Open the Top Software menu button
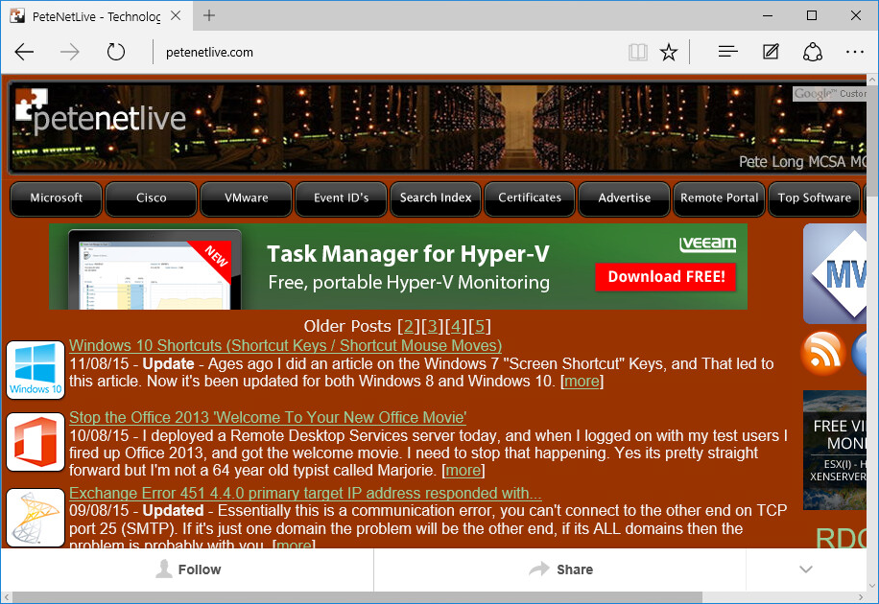The height and width of the screenshot is (604, 879). (814, 198)
